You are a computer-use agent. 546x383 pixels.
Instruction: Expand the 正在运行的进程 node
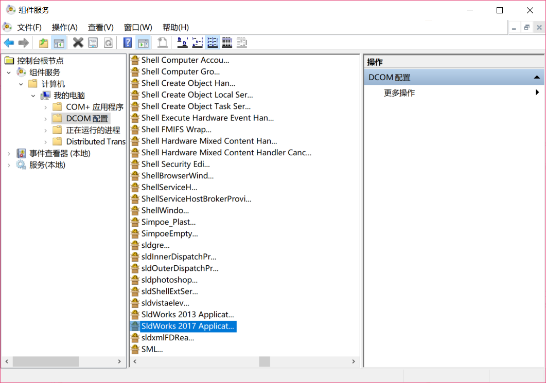(46, 131)
